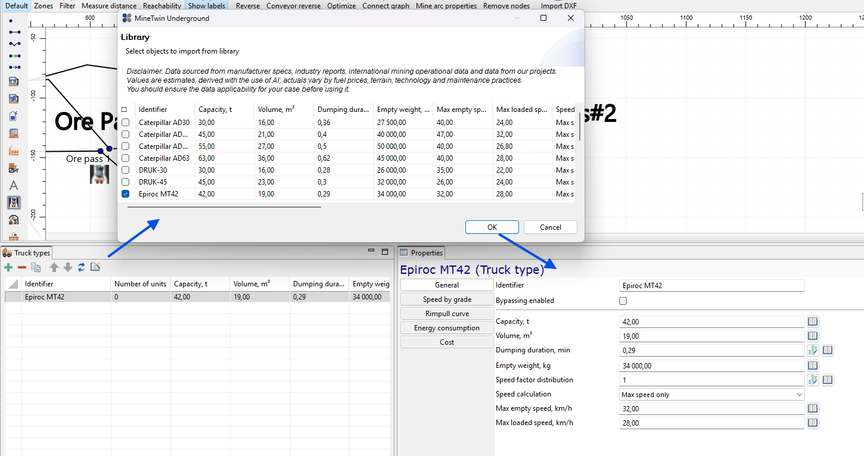864x456 pixels.
Task: Open the Speed calculation dropdown
Action: click(712, 395)
